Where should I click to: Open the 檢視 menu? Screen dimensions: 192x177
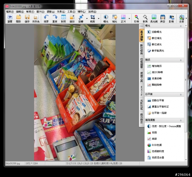pos(30,12)
